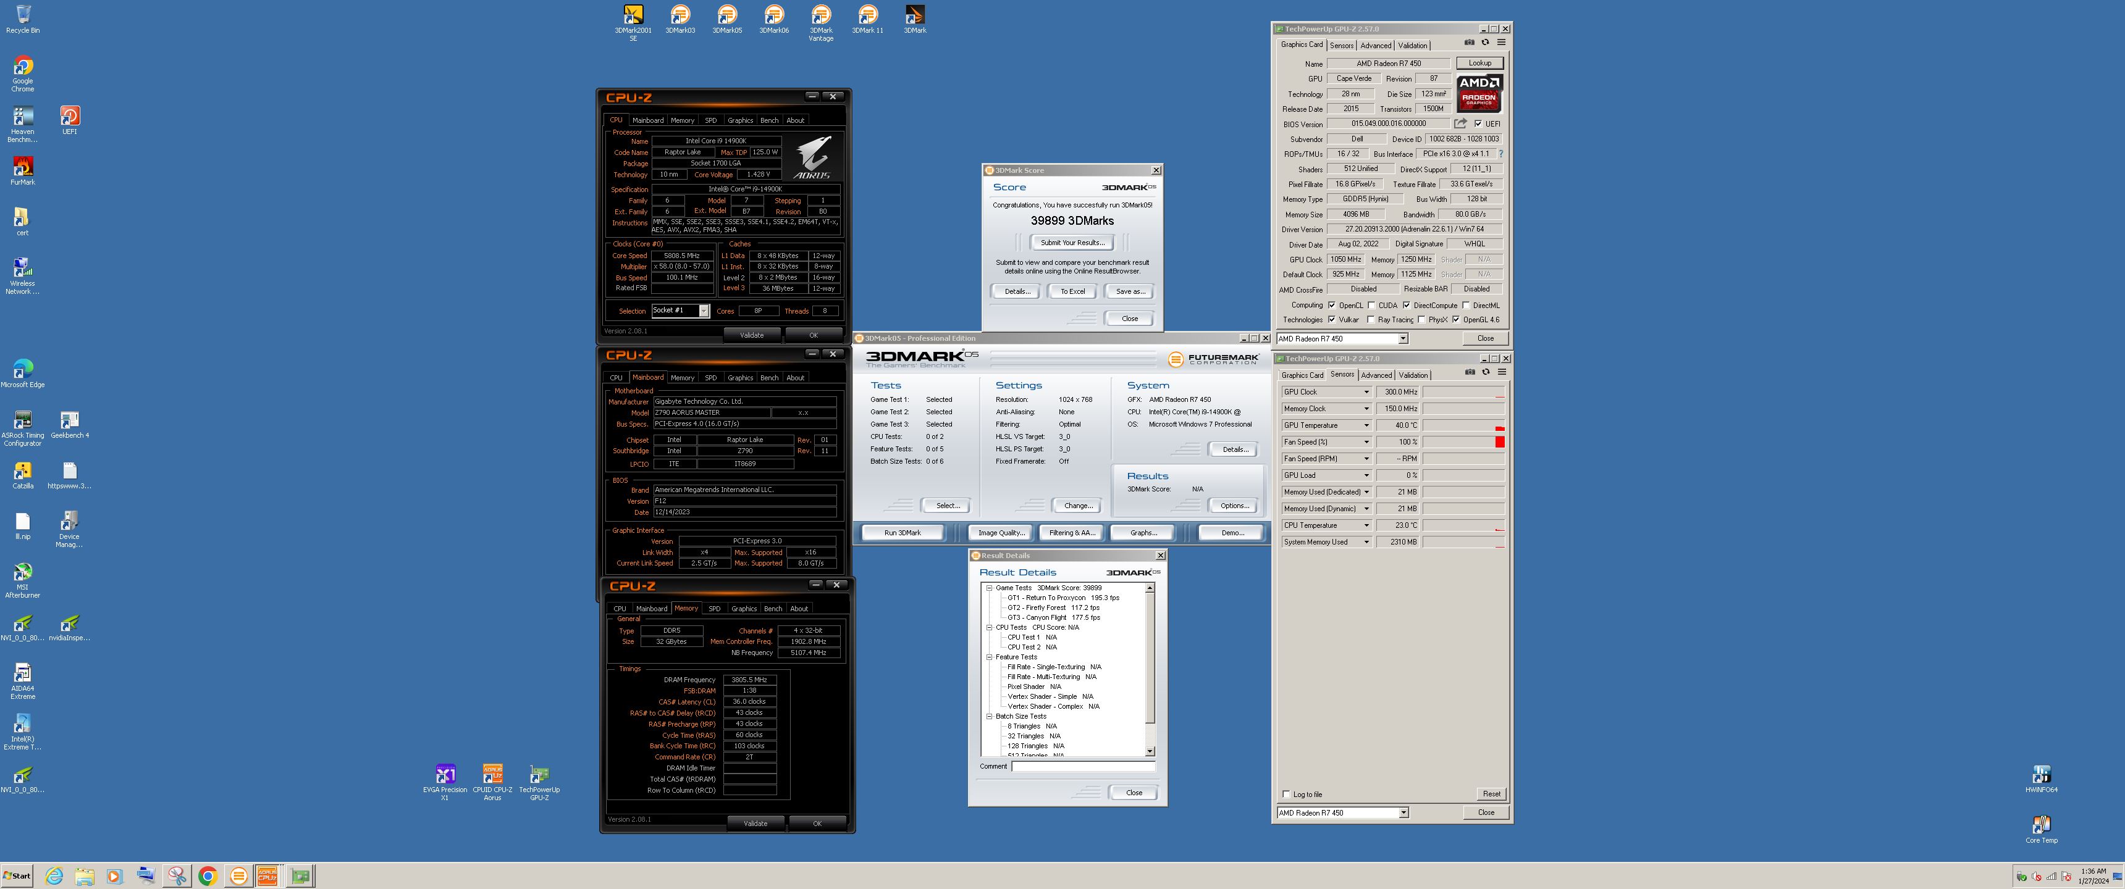The image size is (2125, 889).
Task: Click the Image Quality button
Action: (1001, 533)
